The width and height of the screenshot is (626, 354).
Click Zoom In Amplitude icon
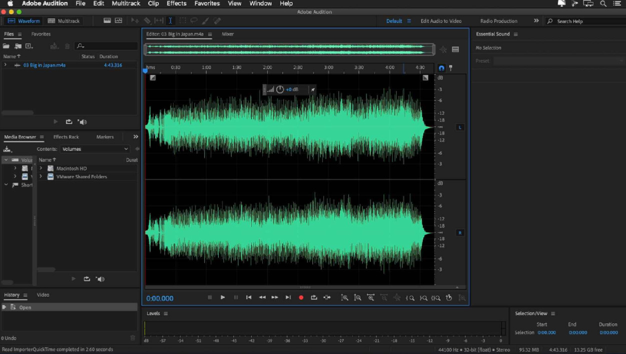(x=345, y=297)
